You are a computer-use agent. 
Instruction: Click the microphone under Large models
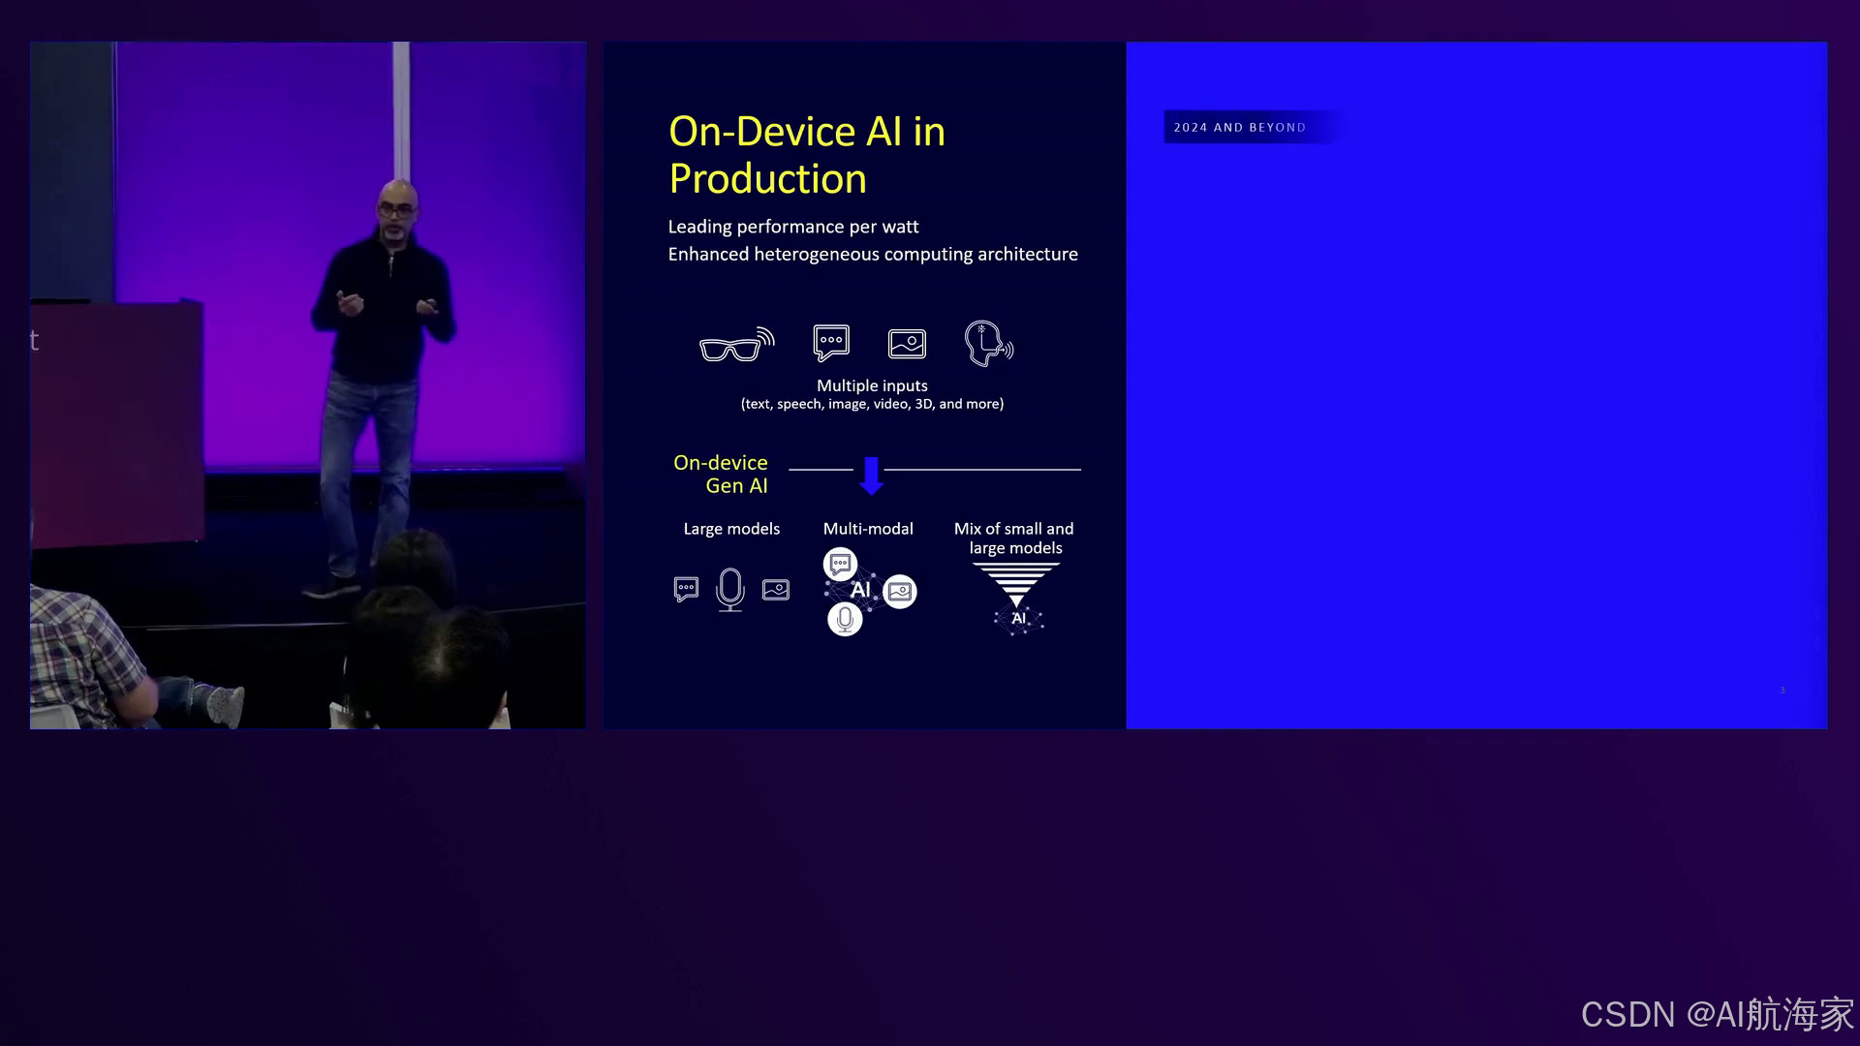point(730,589)
